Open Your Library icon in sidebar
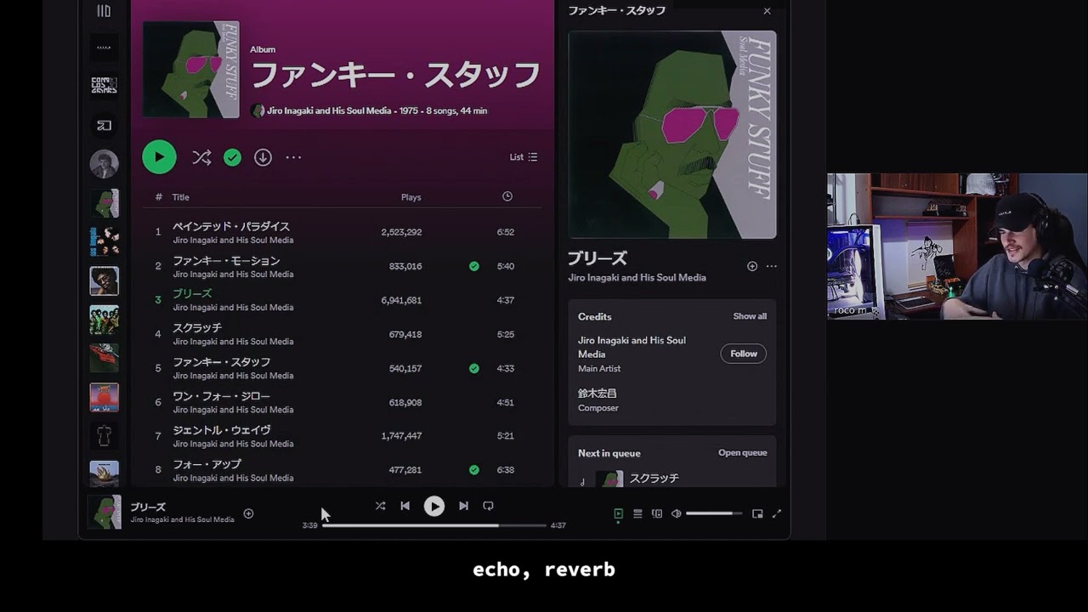 click(104, 11)
